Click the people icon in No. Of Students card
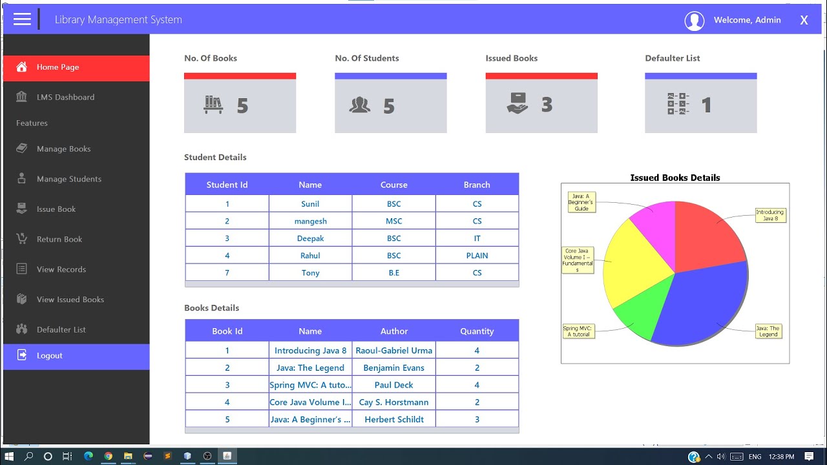Image resolution: width=827 pixels, height=465 pixels. pyautogui.click(x=359, y=105)
